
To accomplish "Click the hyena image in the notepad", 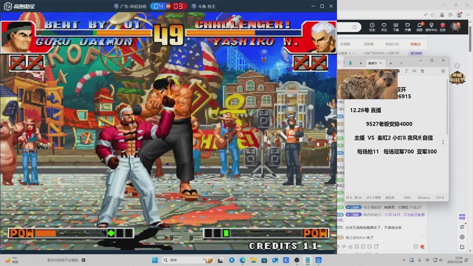I will 367,84.
